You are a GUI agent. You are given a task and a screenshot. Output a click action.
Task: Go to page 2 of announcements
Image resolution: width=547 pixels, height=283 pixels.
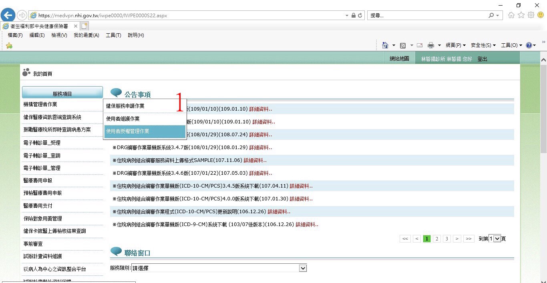pyautogui.click(x=437, y=239)
